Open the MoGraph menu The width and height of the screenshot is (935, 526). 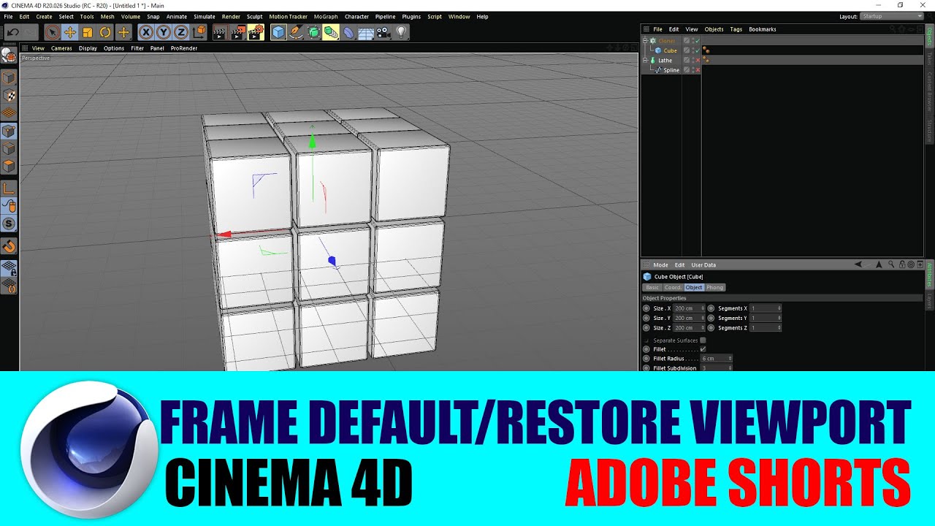click(x=326, y=16)
